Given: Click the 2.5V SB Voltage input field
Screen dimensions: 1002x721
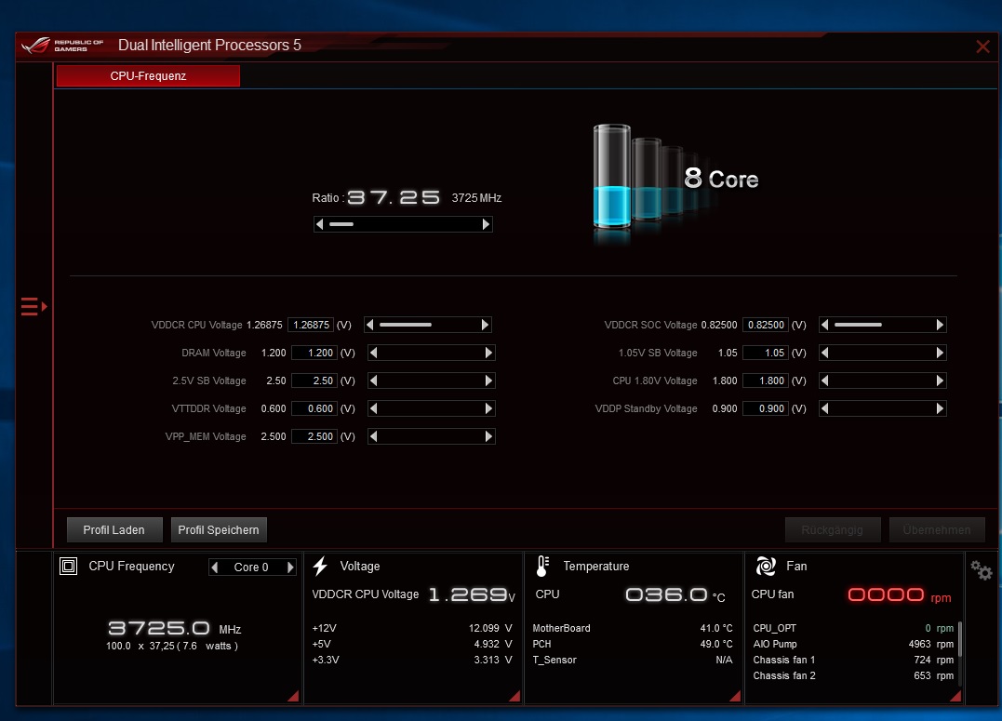Looking at the screenshot, I should (x=314, y=381).
